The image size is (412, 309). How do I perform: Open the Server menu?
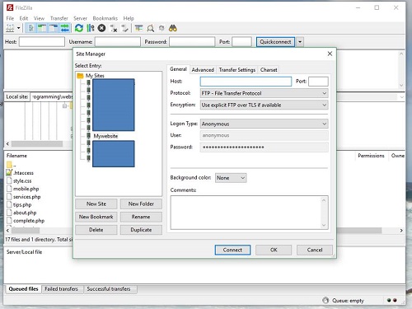pos(80,18)
